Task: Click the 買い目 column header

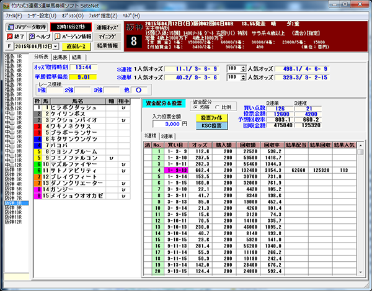Action: point(176,145)
